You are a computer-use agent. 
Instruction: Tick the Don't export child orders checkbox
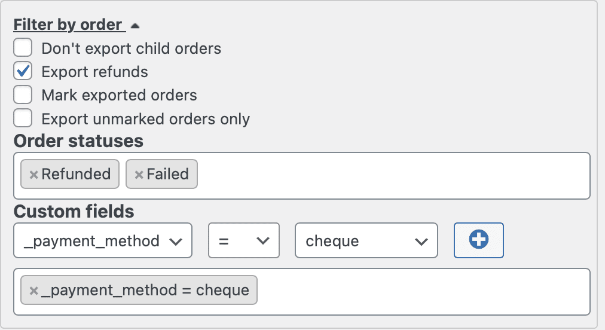click(23, 48)
